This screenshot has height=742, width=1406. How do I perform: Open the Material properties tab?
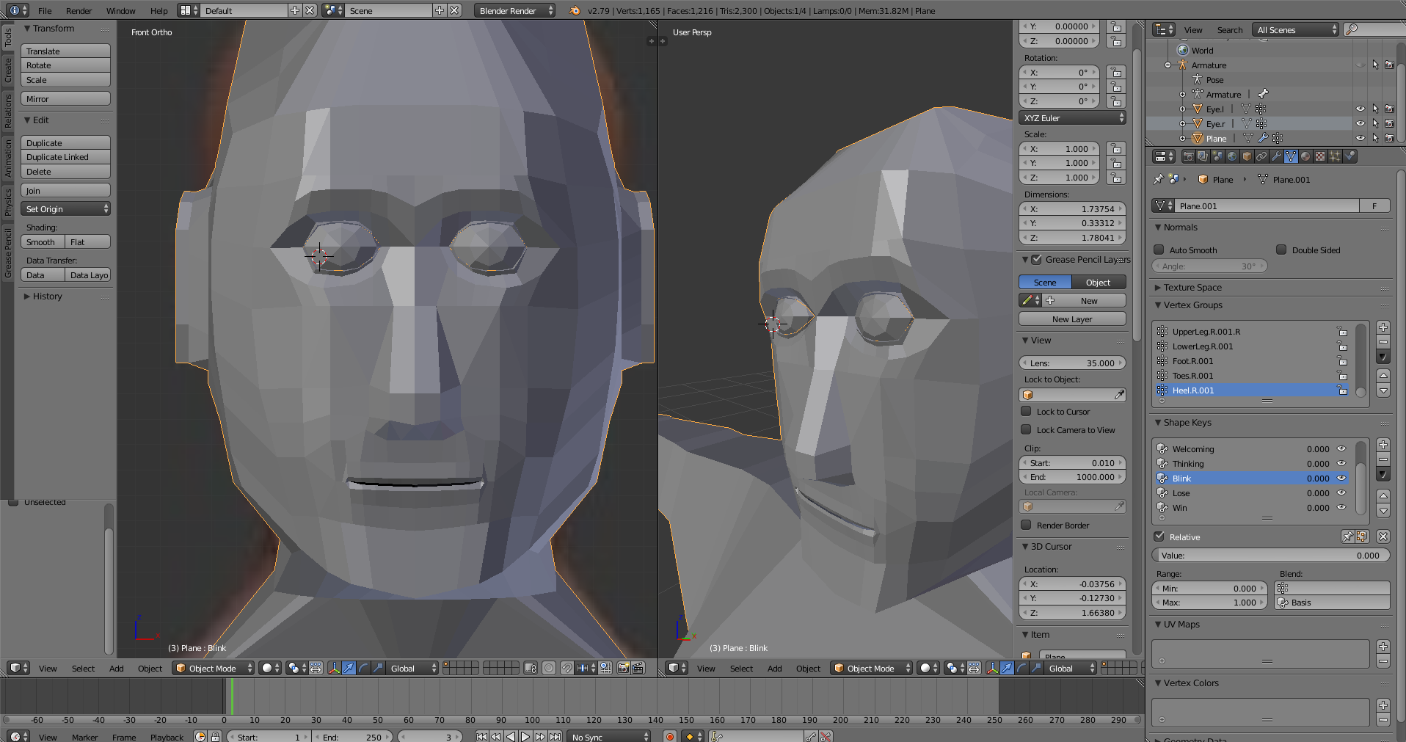point(1305,156)
